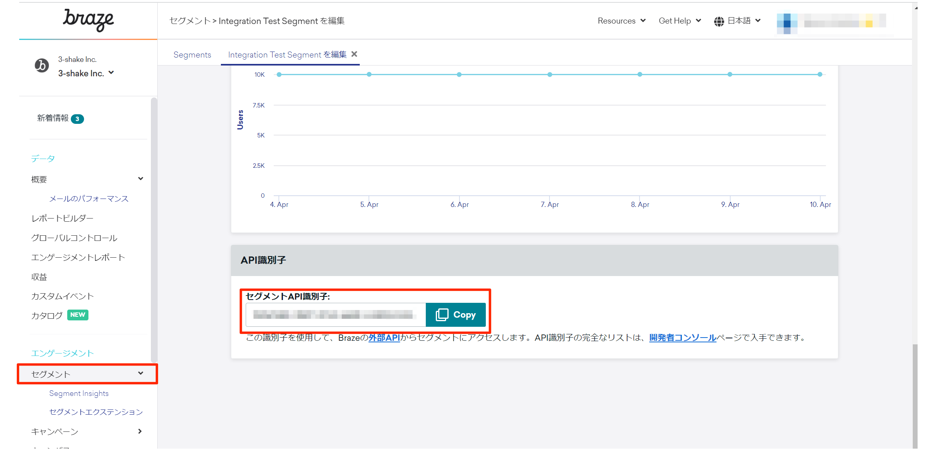Open the 3-shake Inc. workspace dropdown
This screenshot has width=934, height=465.
coord(86,73)
